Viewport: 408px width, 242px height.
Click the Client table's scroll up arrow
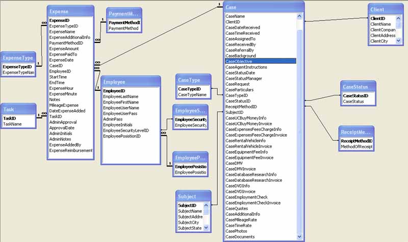398,18
